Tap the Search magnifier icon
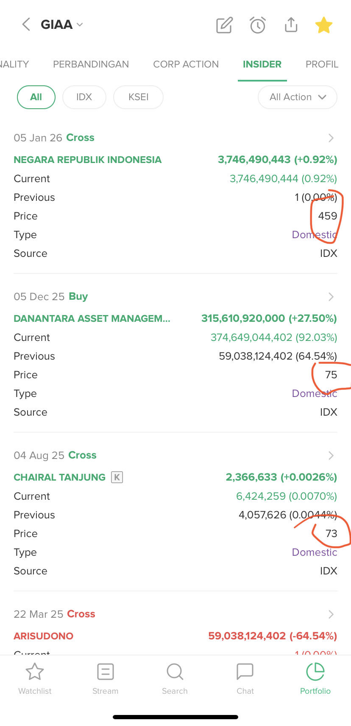This screenshot has width=351, height=726. click(175, 672)
